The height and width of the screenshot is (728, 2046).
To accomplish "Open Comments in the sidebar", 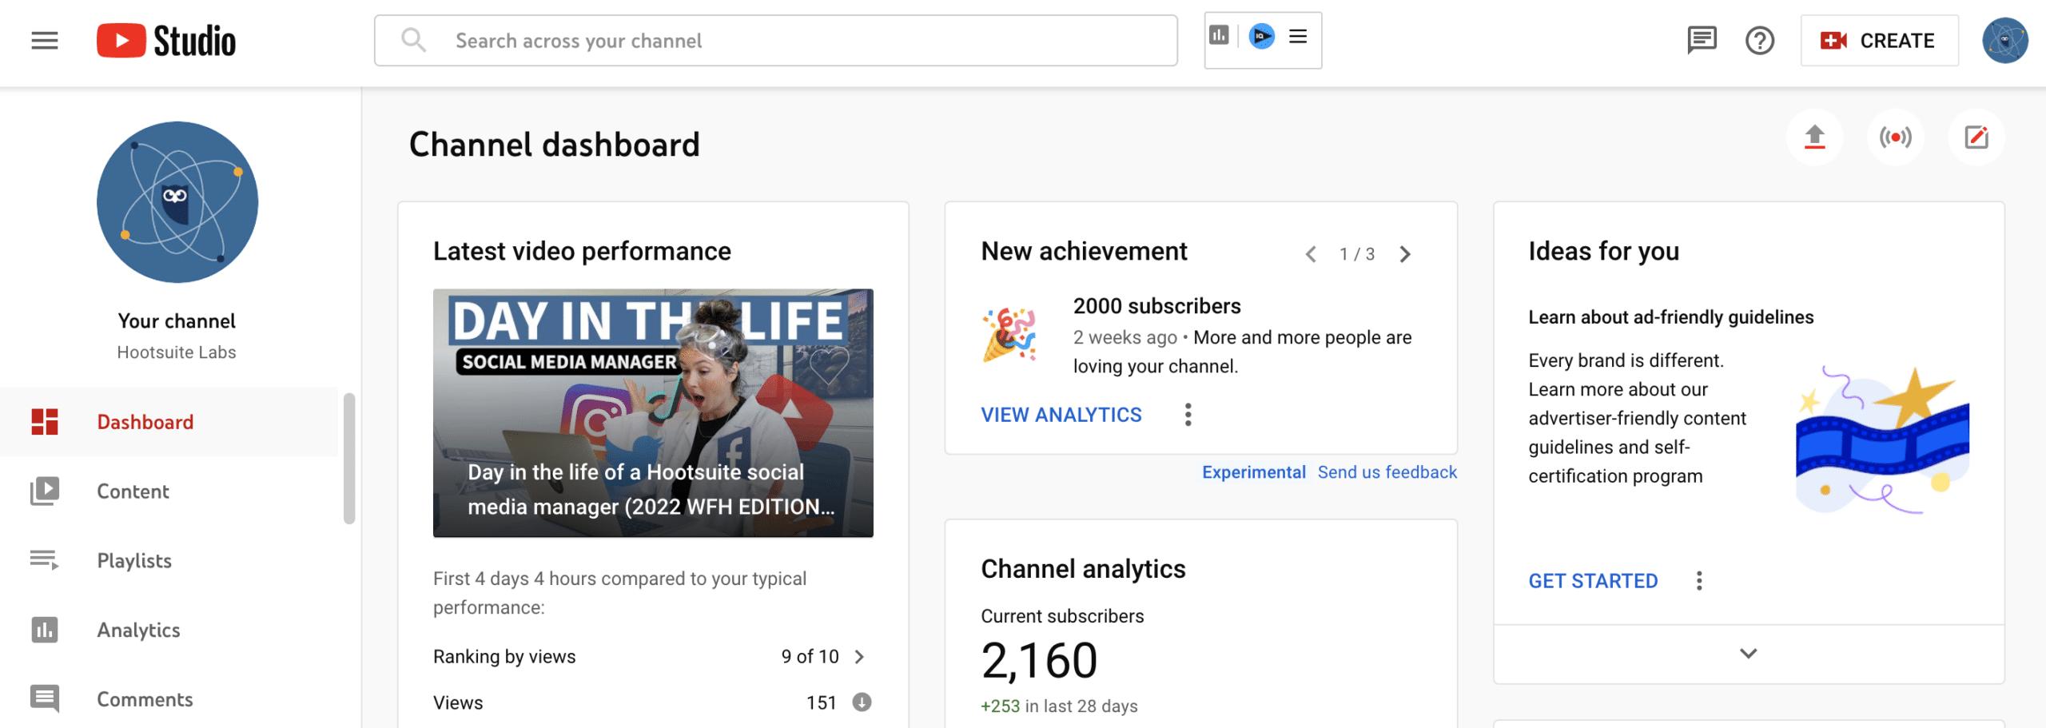I will (x=169, y=699).
